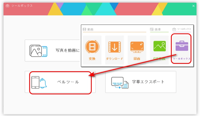
Task: Select the 写真を動画に photo-to-video card
Action: pyautogui.click(x=53, y=50)
